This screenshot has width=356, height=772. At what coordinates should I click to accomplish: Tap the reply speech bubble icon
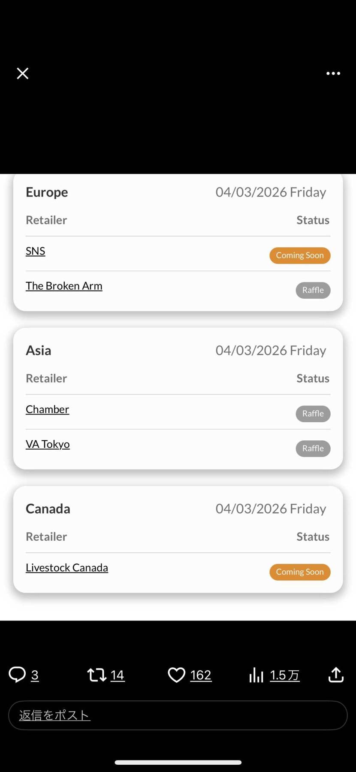[x=18, y=675]
